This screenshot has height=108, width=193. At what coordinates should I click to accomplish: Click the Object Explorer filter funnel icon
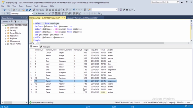point(21,22)
